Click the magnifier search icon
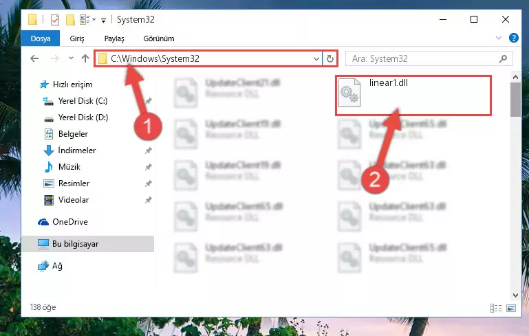529x336 pixels. tap(503, 58)
